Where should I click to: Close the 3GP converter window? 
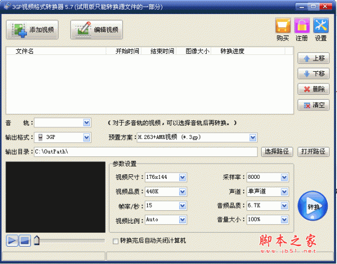click(x=325, y=6)
